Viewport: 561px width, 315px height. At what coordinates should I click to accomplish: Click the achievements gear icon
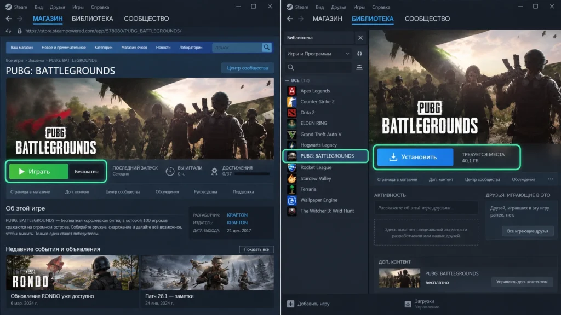click(x=214, y=171)
